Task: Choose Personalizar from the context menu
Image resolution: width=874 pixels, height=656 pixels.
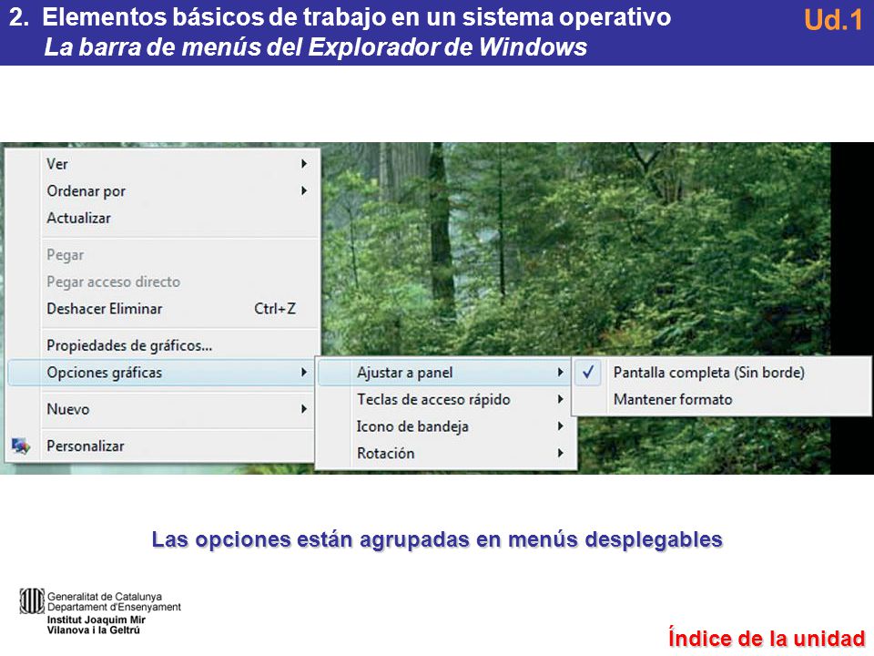Action: pos(163,446)
